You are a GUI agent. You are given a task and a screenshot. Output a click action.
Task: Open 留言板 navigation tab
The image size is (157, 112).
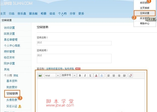[x=33, y=13]
